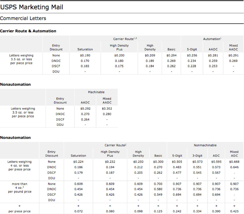This screenshot has width=244, height=214.
Task: Select the 0.580 per pound DNDC value
Action: (x=158, y=189)
